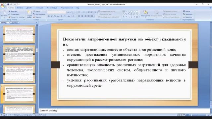Click the bulleted list icon
The image size is (212, 119).
[79, 13]
